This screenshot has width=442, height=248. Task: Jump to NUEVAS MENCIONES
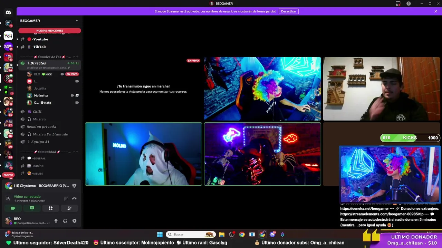50,31
